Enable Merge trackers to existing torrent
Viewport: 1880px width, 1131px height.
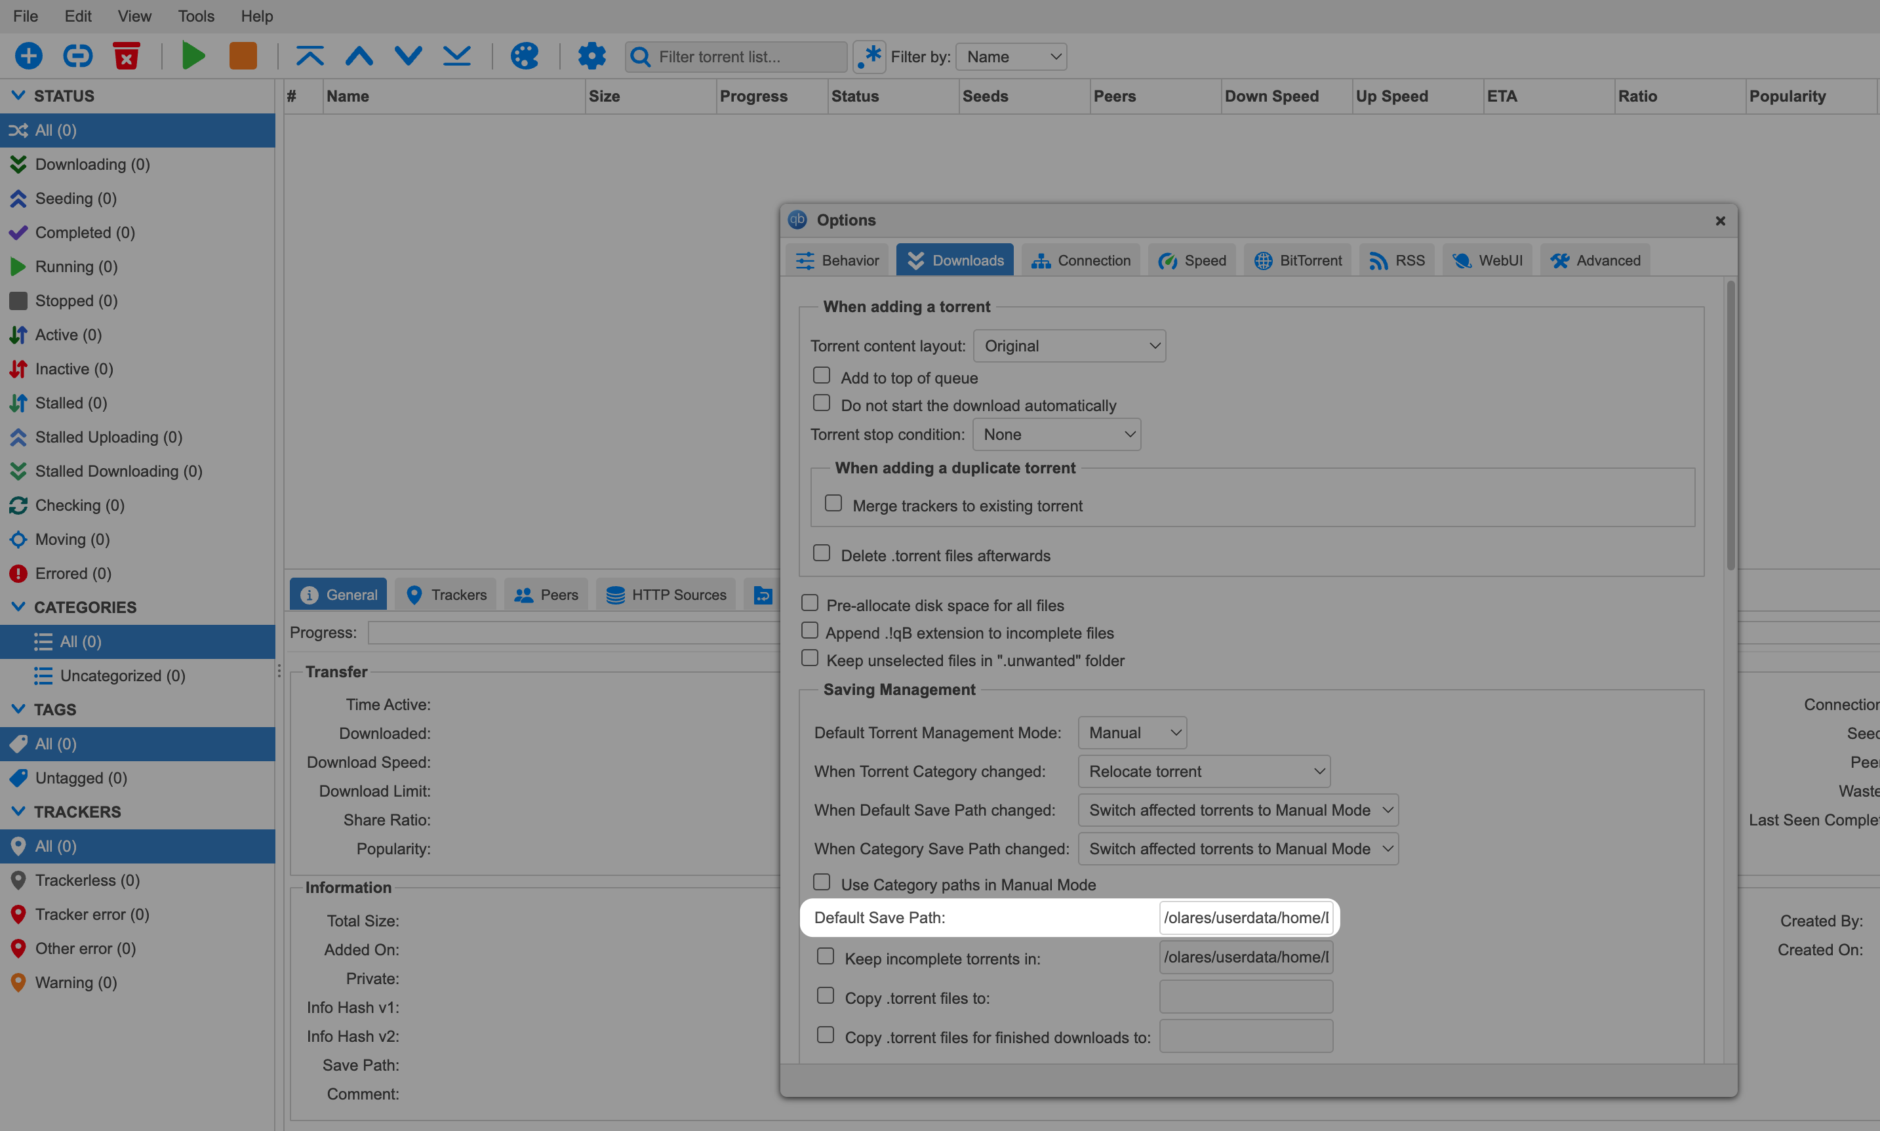833,504
